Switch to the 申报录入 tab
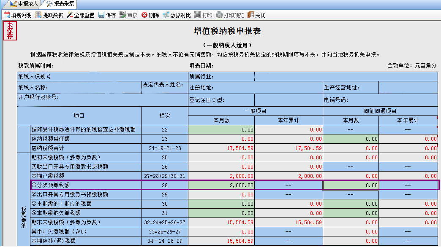The width and height of the screenshot is (441, 247). tap(24, 4)
